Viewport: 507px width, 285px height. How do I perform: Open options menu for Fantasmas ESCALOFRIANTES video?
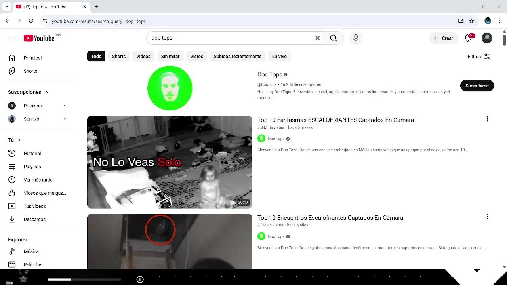point(487,119)
